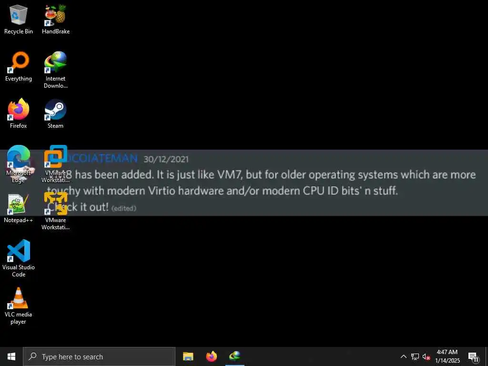Screen dimensions: 488x366
Task: Select the Firefox desktop shortcut
Action: [x=19, y=113]
